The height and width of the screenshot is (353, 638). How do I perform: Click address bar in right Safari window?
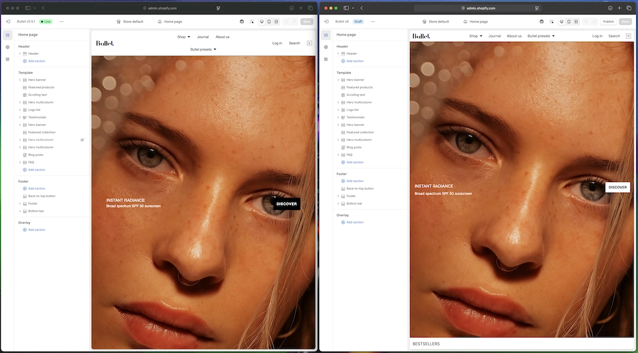point(478,8)
